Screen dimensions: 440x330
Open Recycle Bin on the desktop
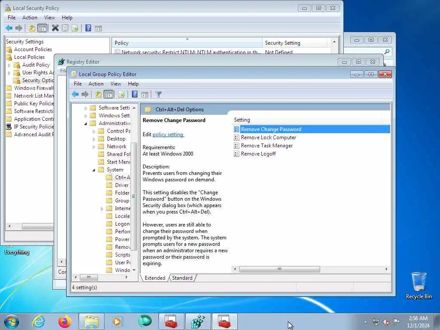point(419,285)
